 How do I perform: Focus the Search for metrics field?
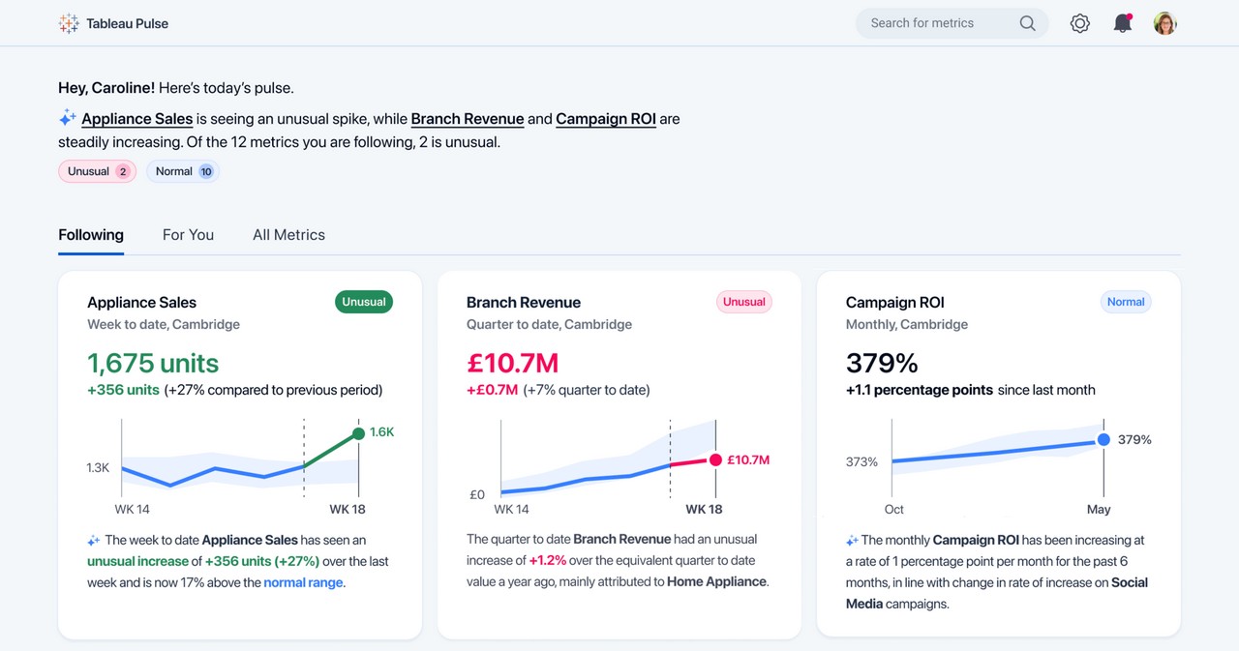(952, 23)
